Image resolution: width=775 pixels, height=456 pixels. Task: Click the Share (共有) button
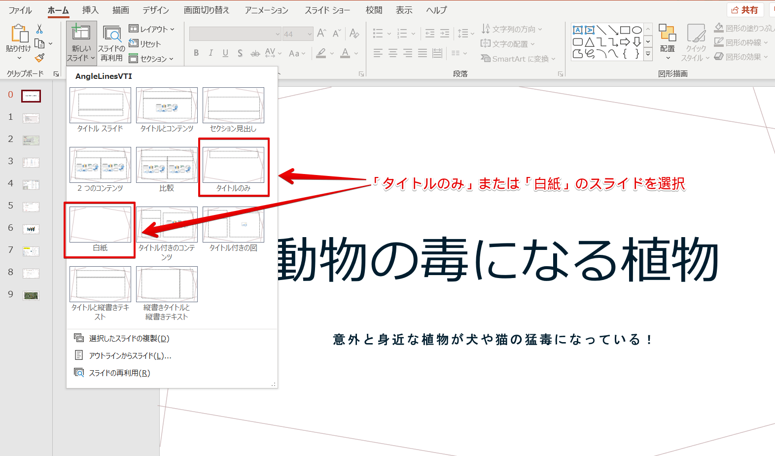coord(745,10)
